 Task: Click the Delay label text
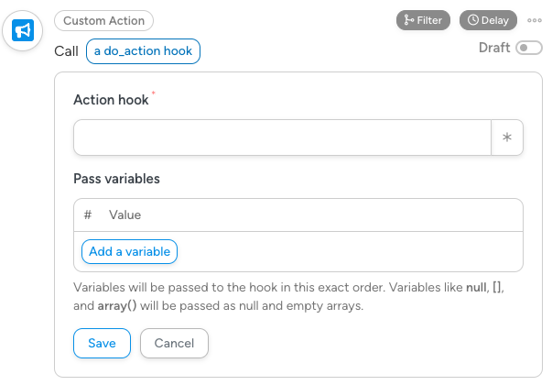(x=492, y=20)
